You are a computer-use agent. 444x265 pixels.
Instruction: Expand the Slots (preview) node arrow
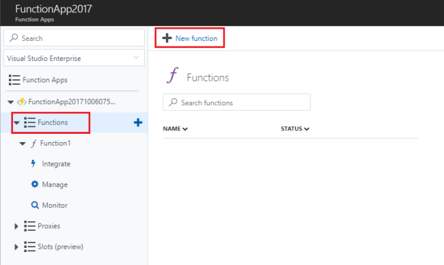(16, 247)
